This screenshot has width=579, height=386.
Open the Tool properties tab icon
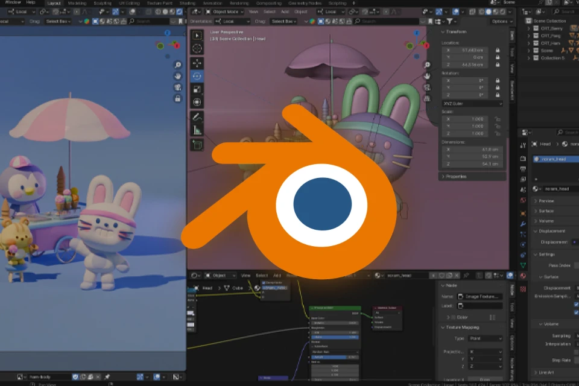(523, 145)
